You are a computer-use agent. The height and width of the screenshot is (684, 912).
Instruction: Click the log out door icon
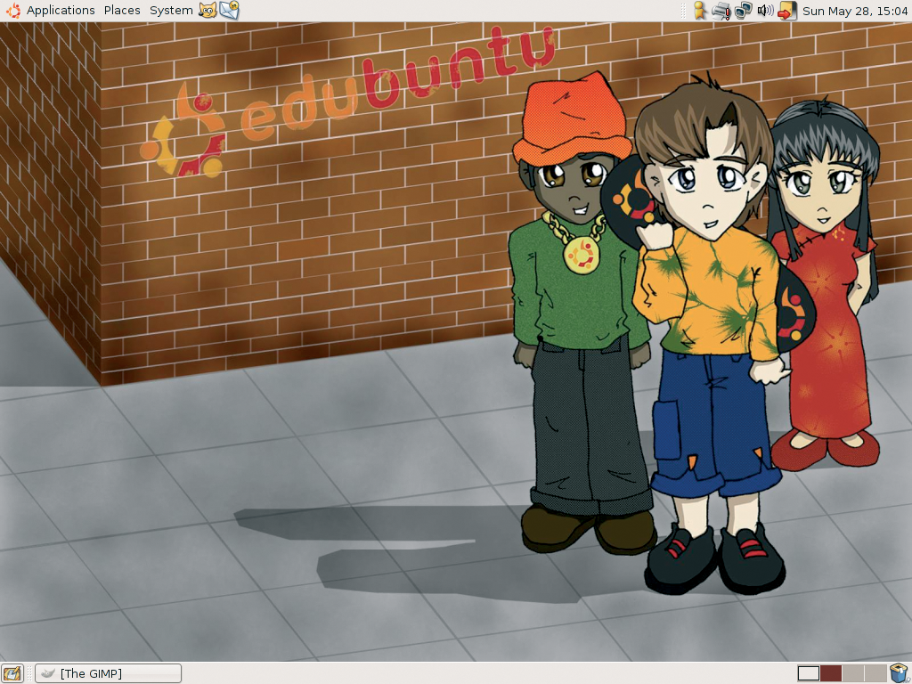(x=786, y=11)
